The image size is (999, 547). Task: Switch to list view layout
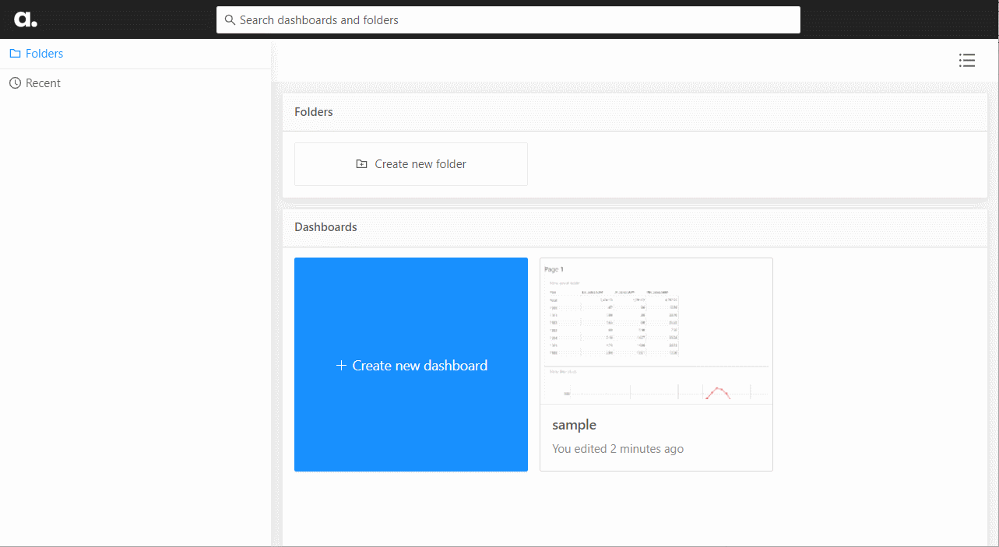pos(967,60)
